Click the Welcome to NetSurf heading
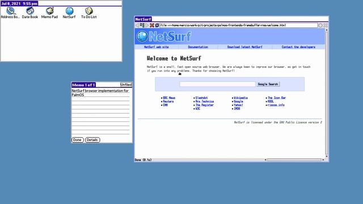363x204 pixels. [x=174, y=58]
